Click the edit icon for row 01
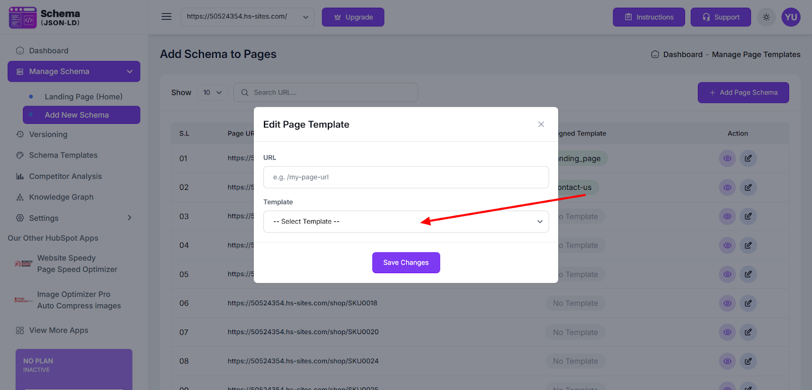Viewport: 812px width, 390px height. pyautogui.click(x=748, y=158)
